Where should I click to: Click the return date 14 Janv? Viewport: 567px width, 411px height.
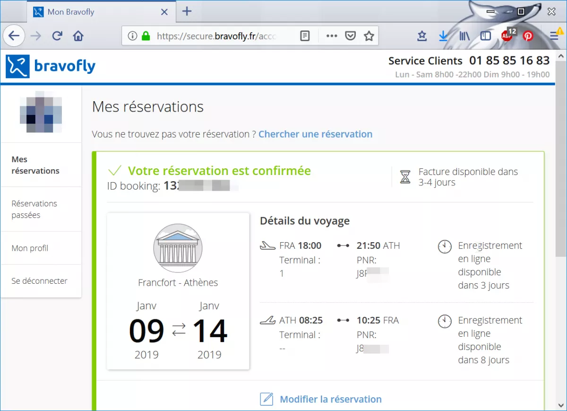click(x=209, y=330)
